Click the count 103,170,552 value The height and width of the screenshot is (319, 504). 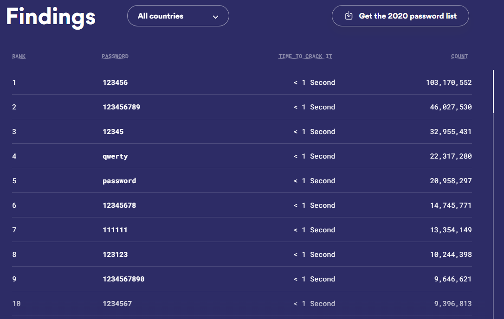pos(448,83)
